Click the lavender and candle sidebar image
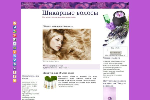 116,28
